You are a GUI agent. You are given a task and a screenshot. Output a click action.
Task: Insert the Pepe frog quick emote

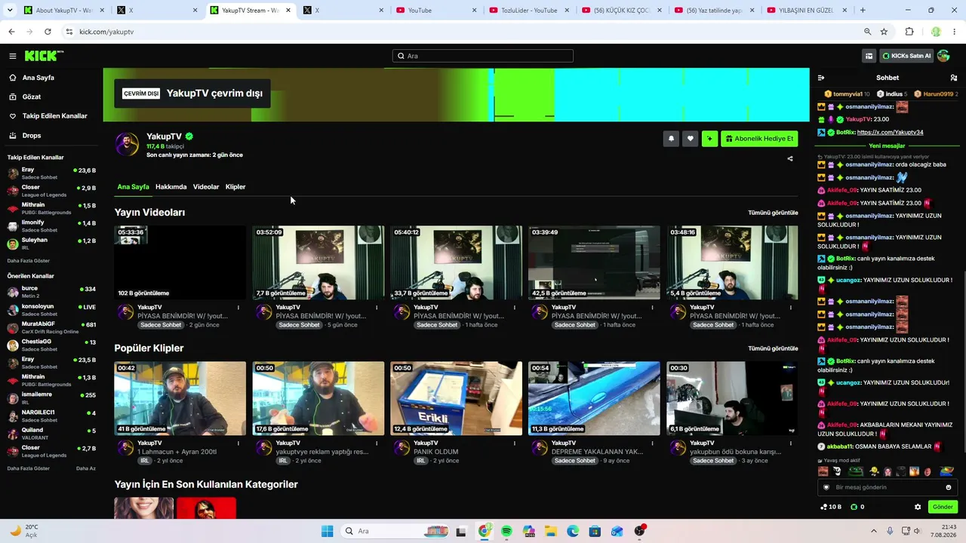click(x=856, y=471)
